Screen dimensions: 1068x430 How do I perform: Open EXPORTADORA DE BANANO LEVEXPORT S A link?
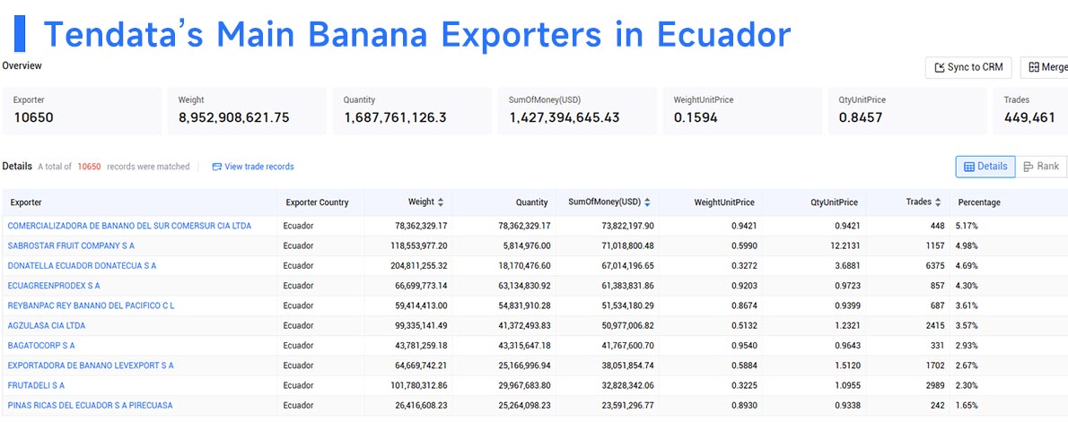tap(91, 366)
